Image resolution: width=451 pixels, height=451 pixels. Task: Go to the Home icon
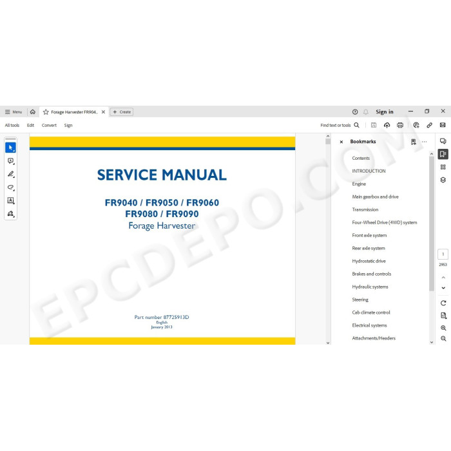click(33, 111)
